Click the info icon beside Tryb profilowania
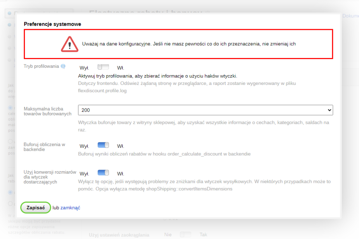This screenshot has height=239, width=359. point(63,66)
